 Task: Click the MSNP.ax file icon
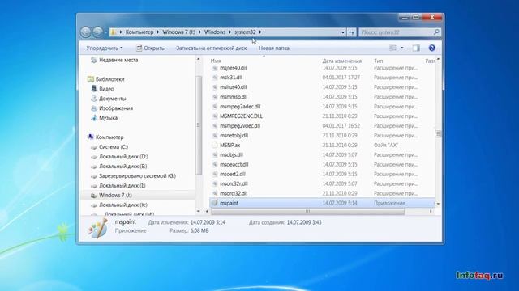pyautogui.click(x=215, y=145)
